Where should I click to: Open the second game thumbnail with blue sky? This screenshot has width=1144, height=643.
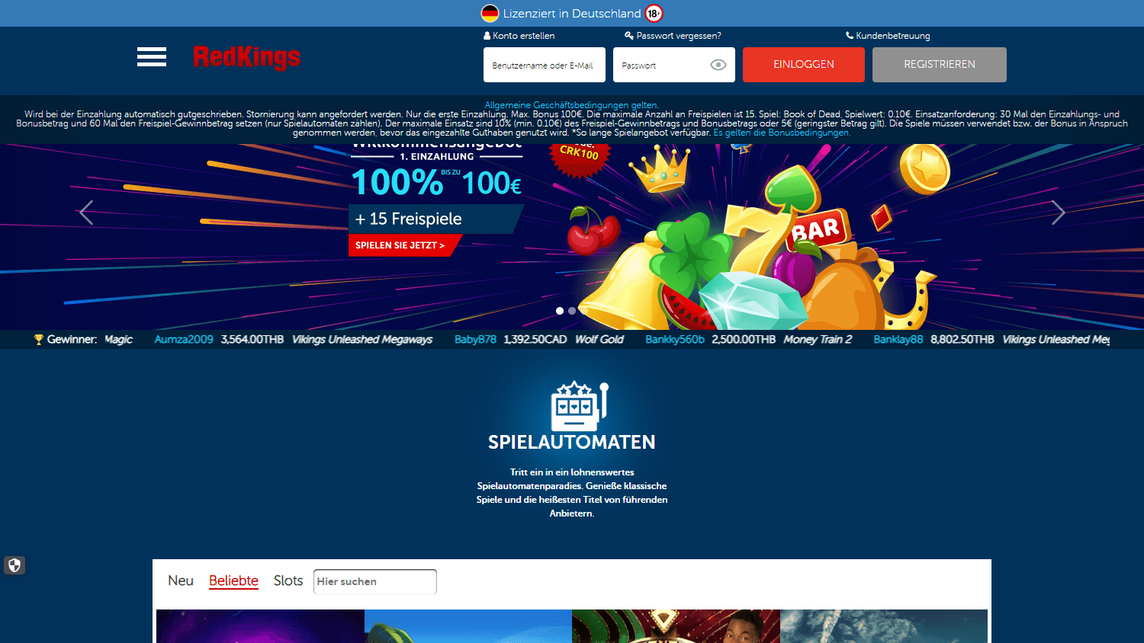point(468,626)
